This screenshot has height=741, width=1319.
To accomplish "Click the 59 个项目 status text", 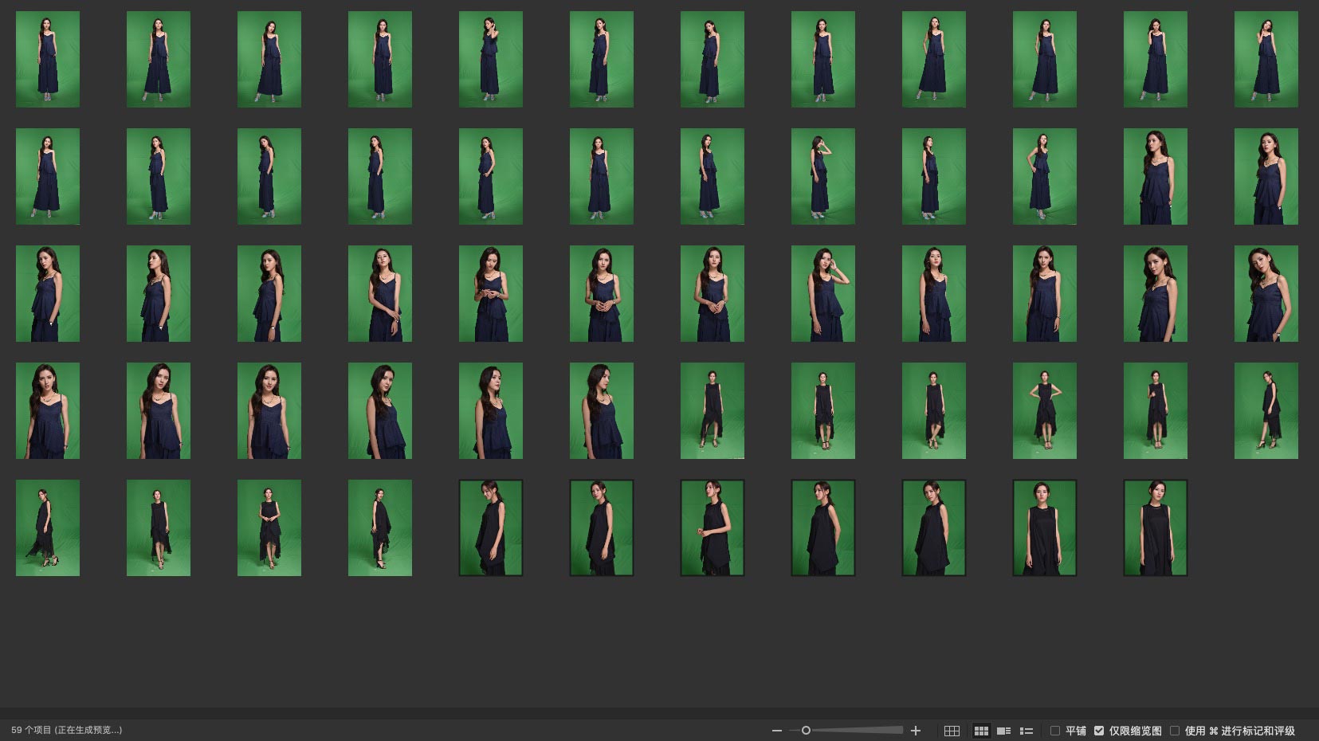I will 67,730.
